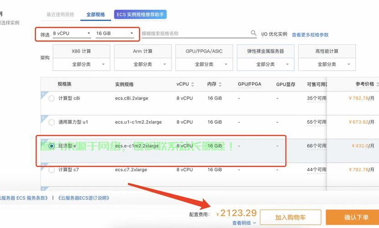This screenshot has width=379, height=228.
Task: Select the 通用算力型 u1 radio button
Action: tap(52, 122)
